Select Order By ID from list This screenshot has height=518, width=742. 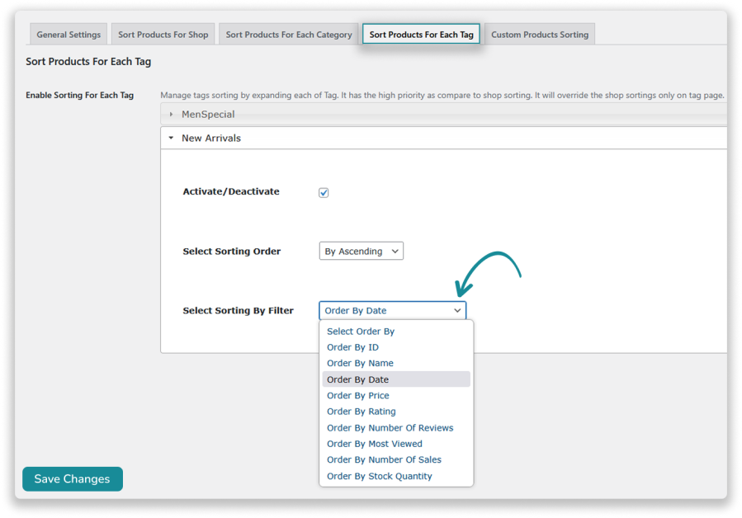click(352, 347)
